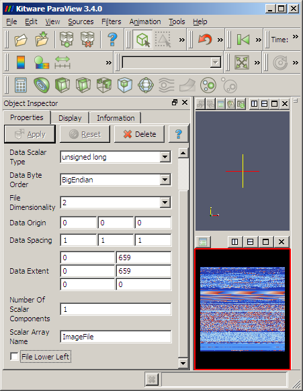
Task: Click the properties scrollbar up arrow
Action: 183,153
